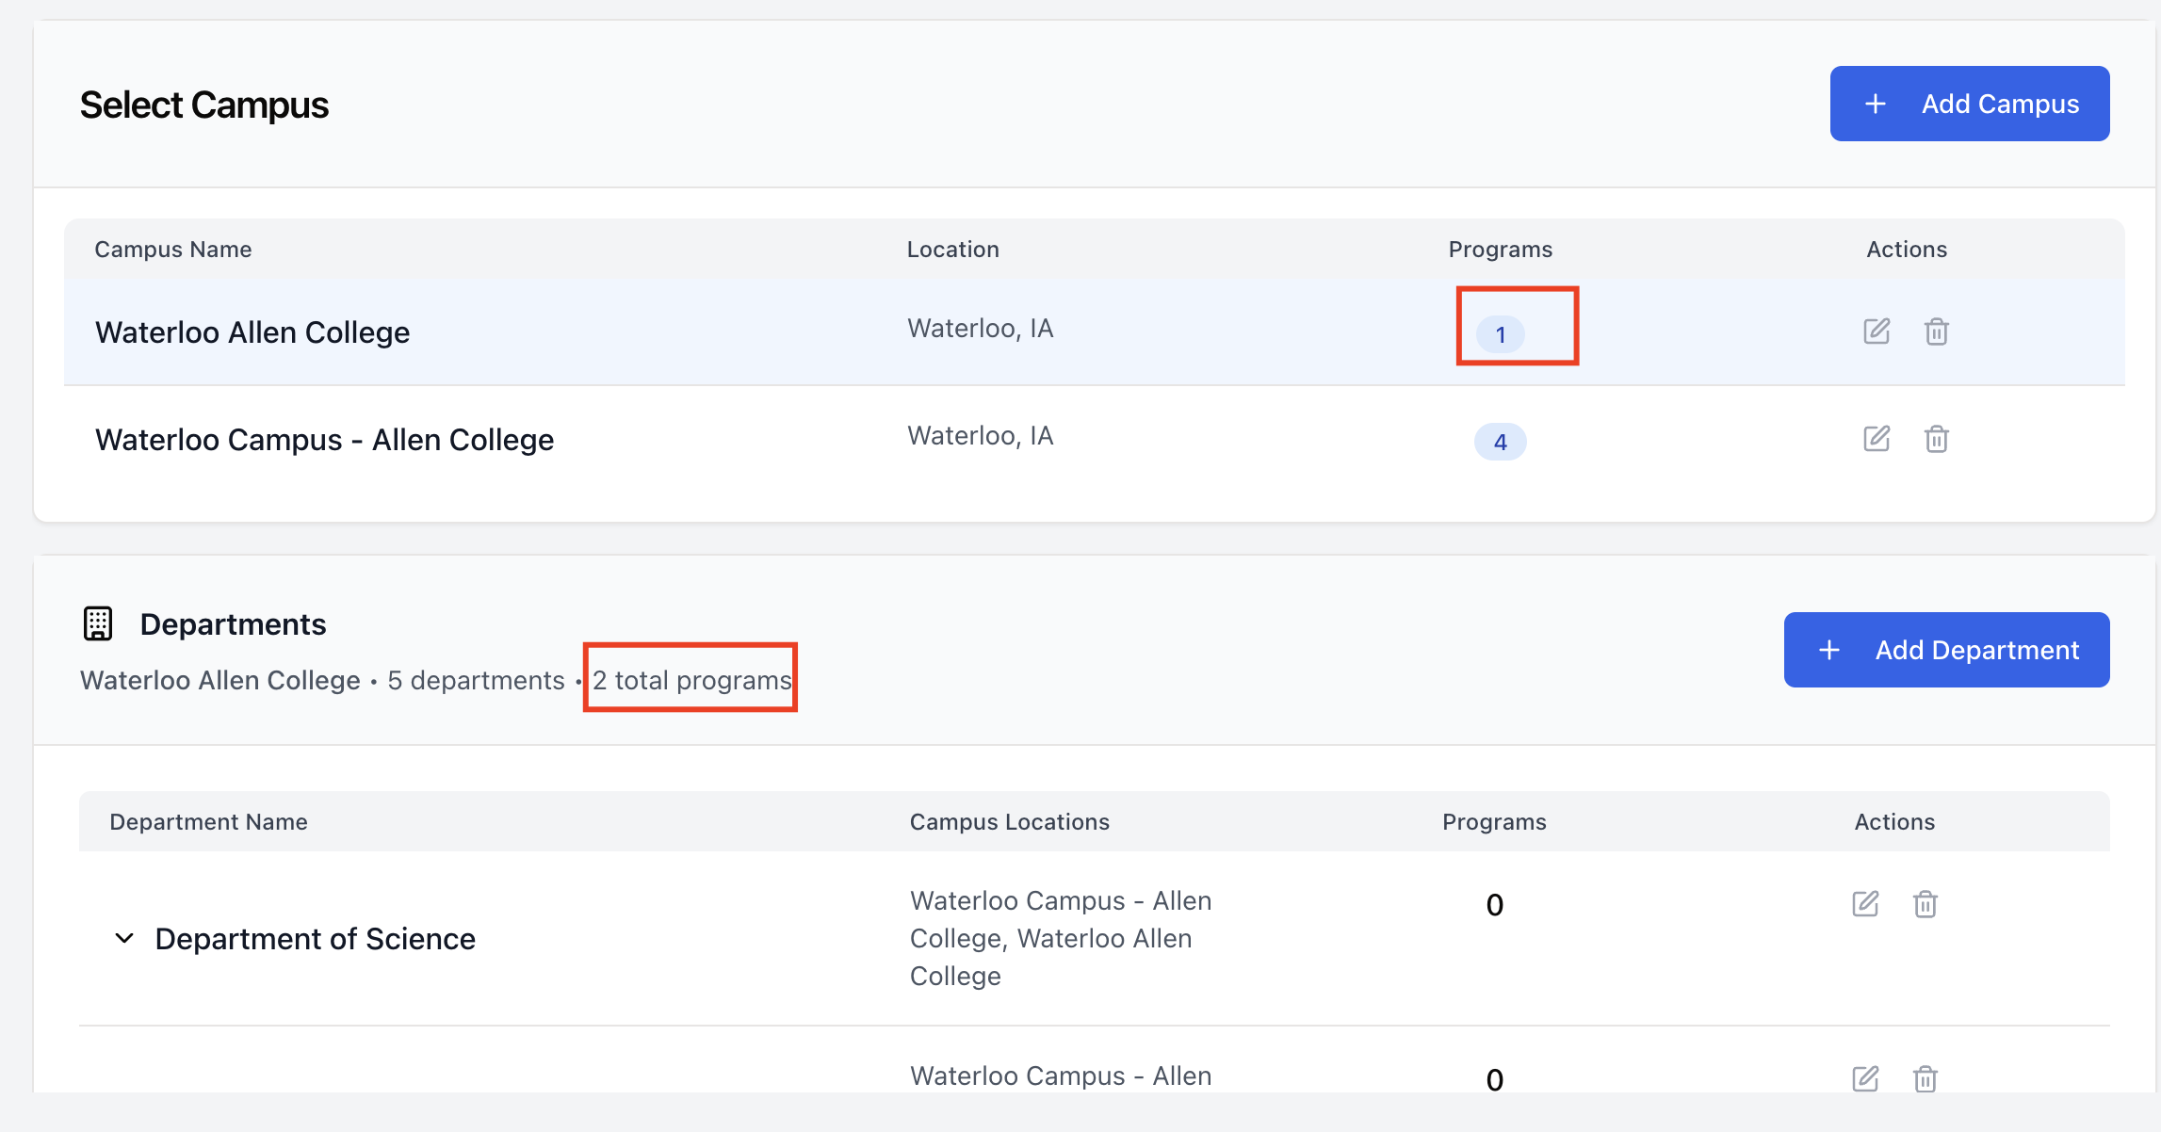Select the Waterloo Allen College row
This screenshot has width=2161, height=1132.
point(252,332)
